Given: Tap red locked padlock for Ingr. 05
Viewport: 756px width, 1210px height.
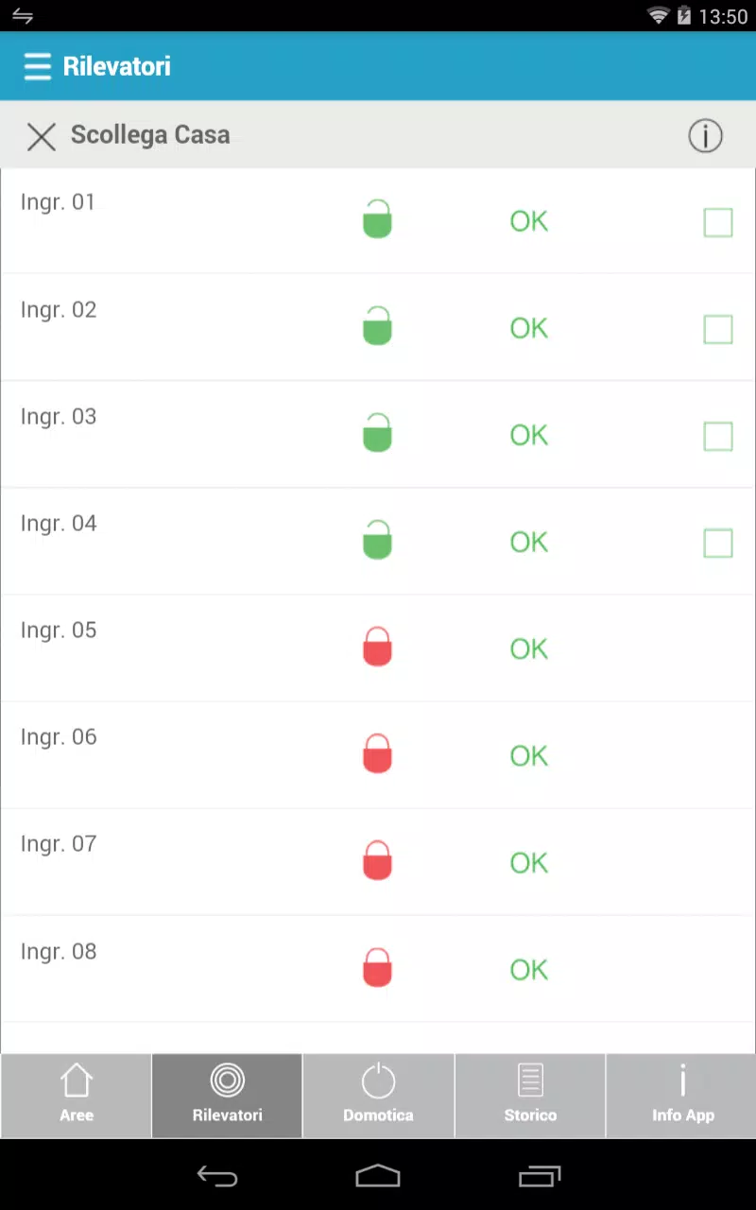Looking at the screenshot, I should point(377,647).
